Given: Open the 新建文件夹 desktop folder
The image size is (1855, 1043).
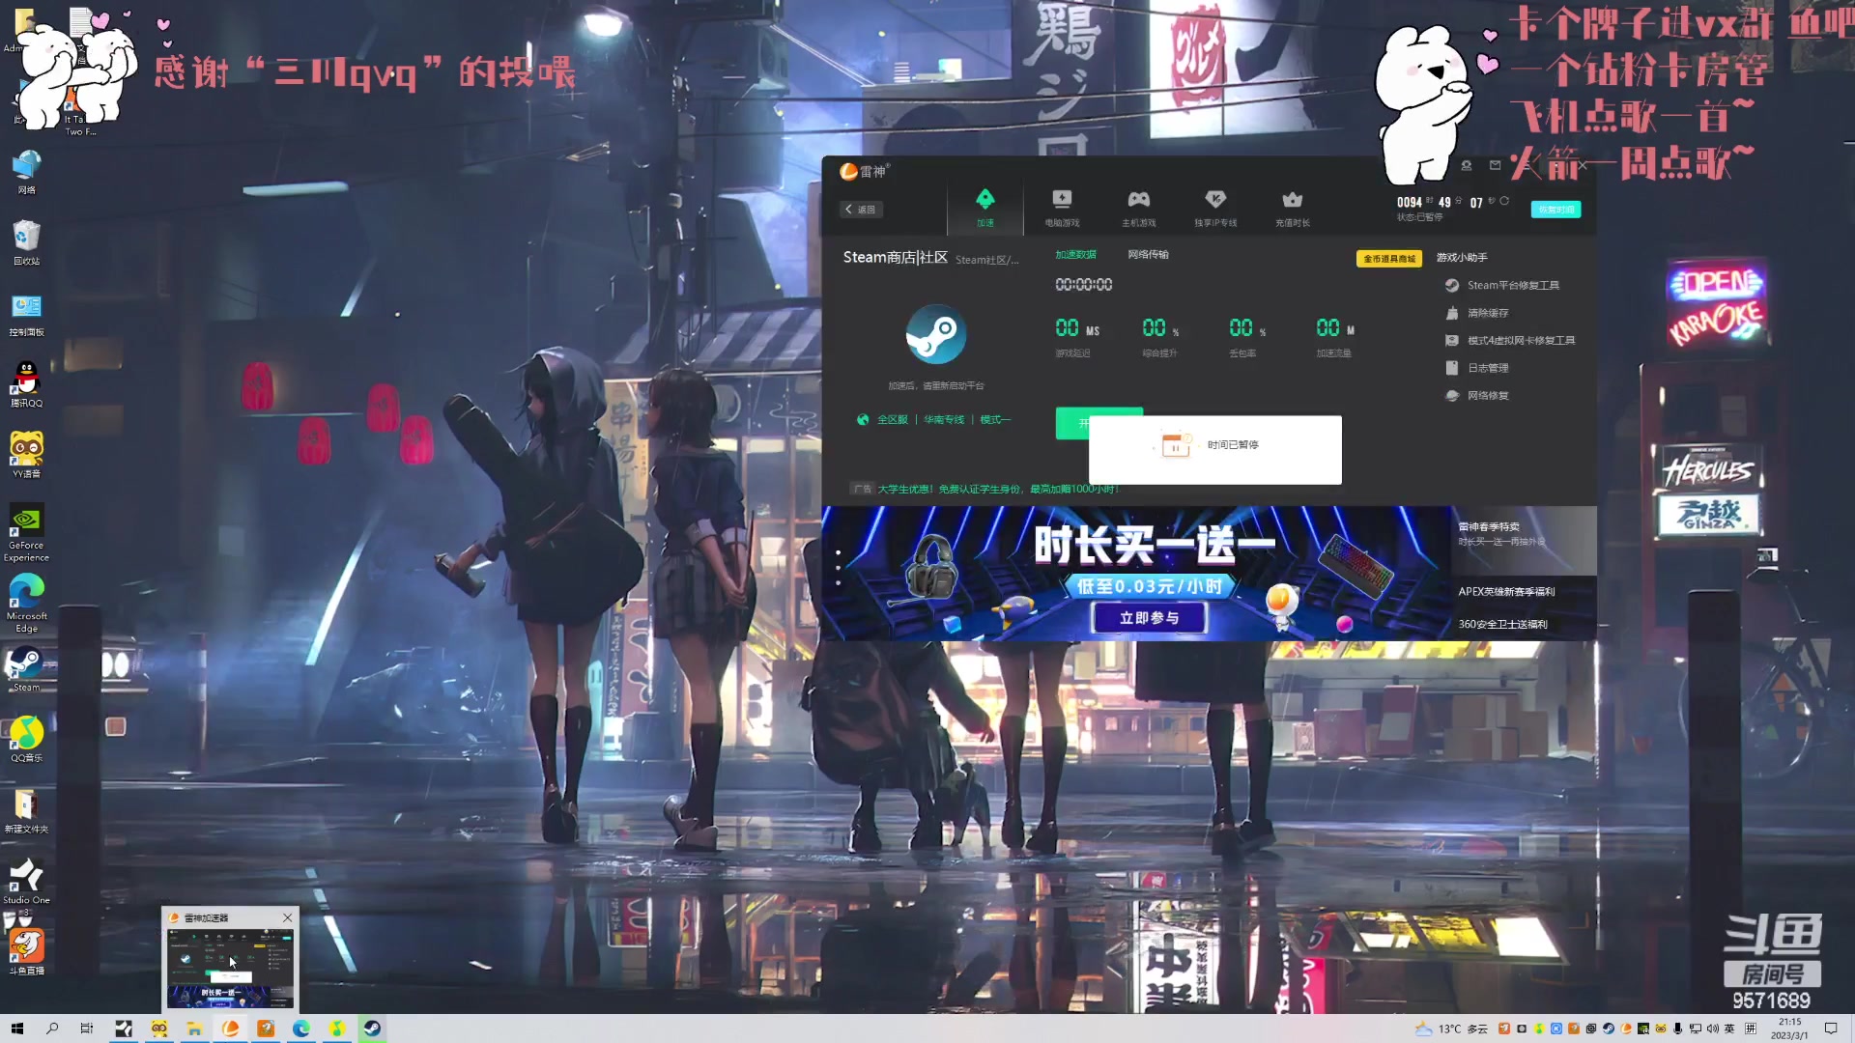Looking at the screenshot, I should [x=26, y=811].
